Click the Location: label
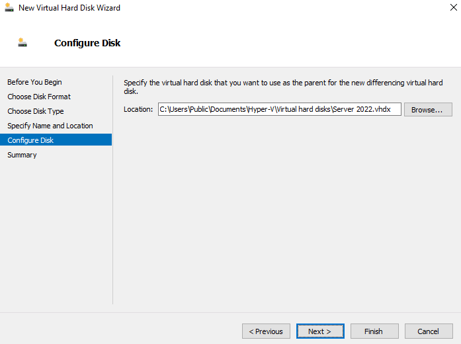The height and width of the screenshot is (344, 461). [x=138, y=109]
